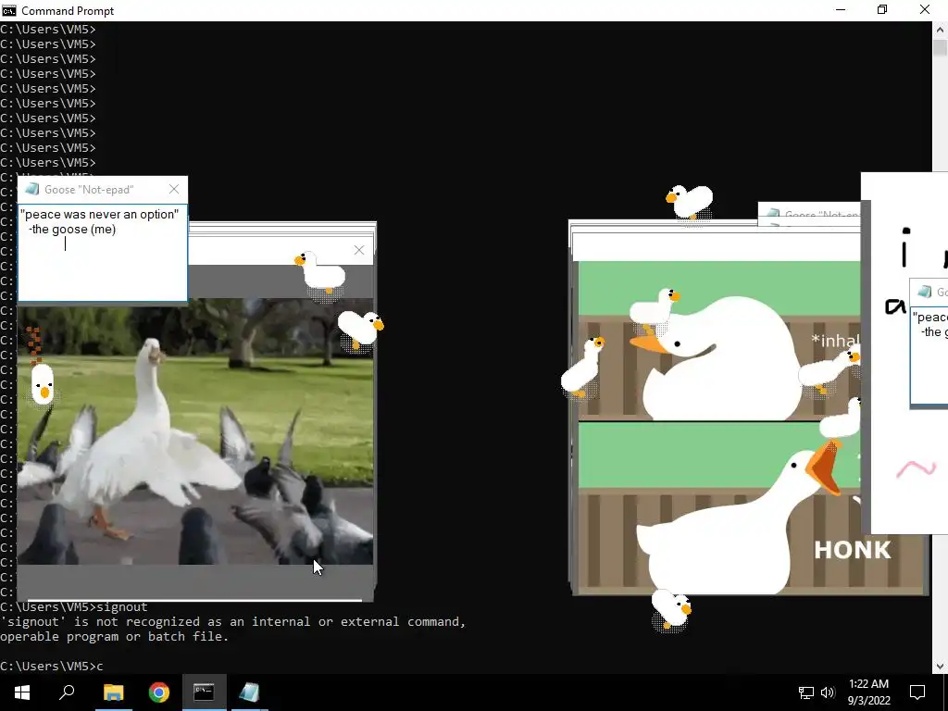This screenshot has height=711, width=948.
Task: Click the Command Prompt title bar icon
Action: coord(9,10)
